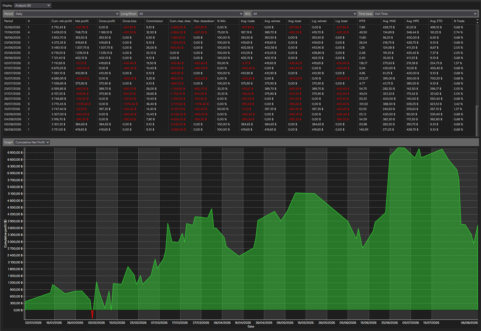The height and width of the screenshot is (331, 481).
Task: Click cum. max. draw -3 820,05 $
Action: pos(178,130)
